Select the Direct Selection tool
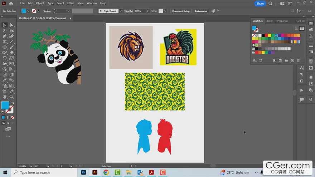 point(11,25)
